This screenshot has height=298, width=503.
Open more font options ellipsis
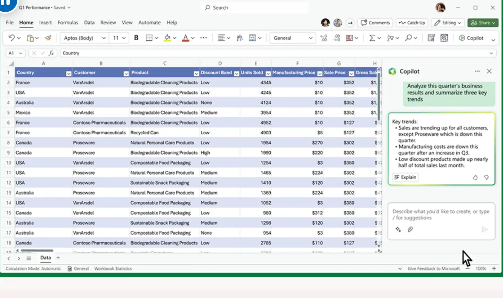pyautogui.click(x=204, y=38)
